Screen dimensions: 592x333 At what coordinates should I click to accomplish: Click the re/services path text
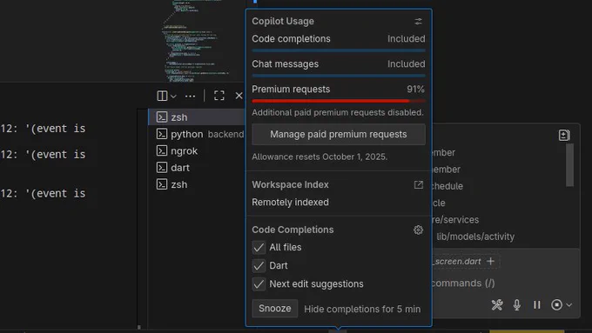[454, 220]
